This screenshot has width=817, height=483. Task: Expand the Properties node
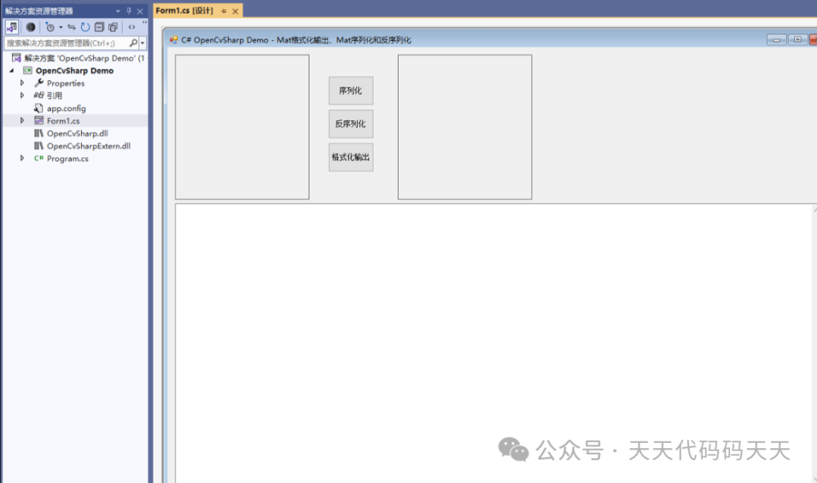[x=22, y=82]
